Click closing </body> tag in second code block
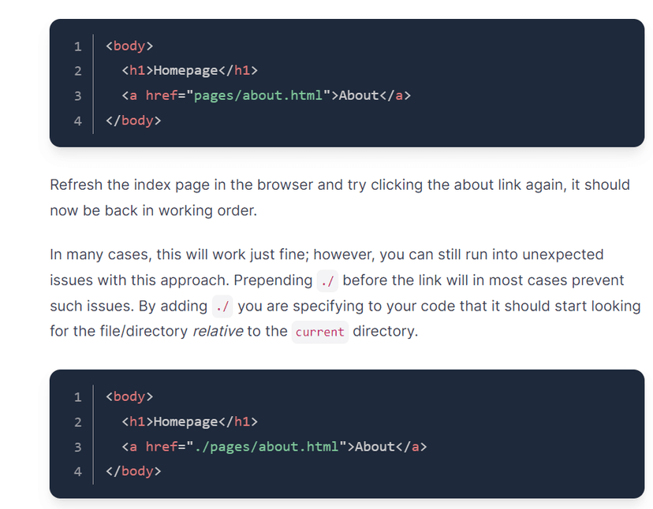653x509 pixels. click(x=133, y=471)
